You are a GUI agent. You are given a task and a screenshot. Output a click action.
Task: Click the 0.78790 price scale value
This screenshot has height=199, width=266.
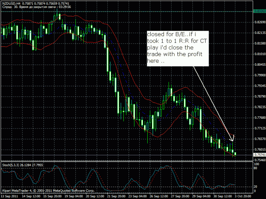coord(260,96)
